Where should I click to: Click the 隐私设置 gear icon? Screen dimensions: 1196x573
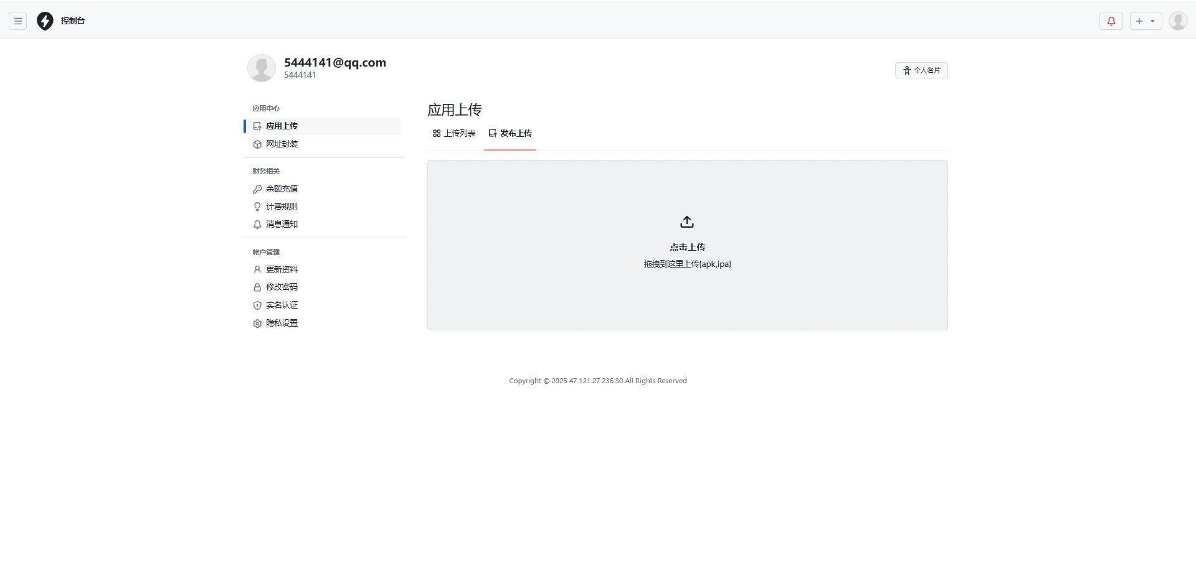[257, 324]
